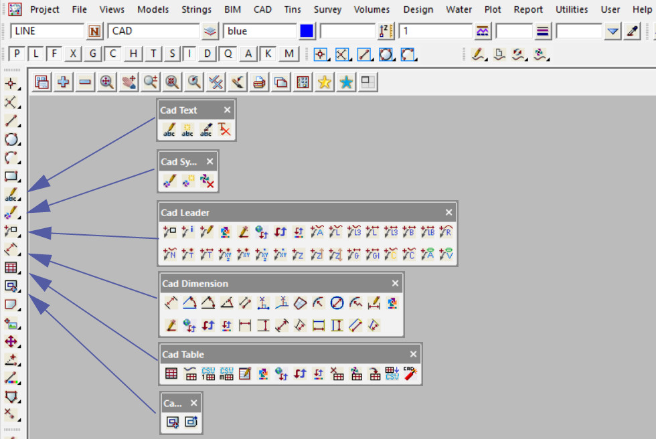This screenshot has width=656, height=439.
Task: Toggle the M snap button
Action: (289, 54)
